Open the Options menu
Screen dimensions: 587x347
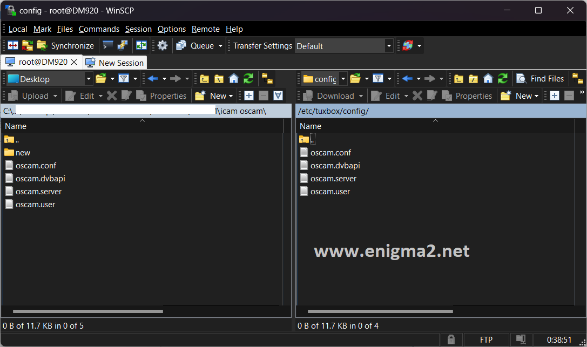click(x=172, y=29)
